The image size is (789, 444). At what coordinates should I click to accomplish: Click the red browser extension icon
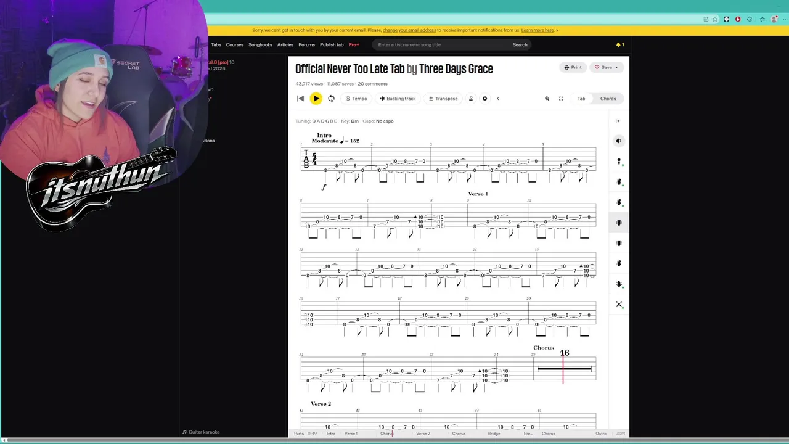coord(738,19)
